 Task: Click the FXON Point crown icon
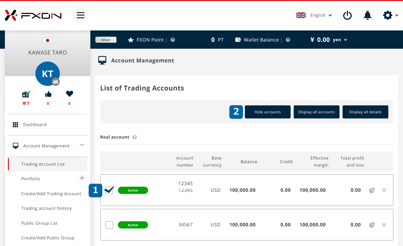131,40
